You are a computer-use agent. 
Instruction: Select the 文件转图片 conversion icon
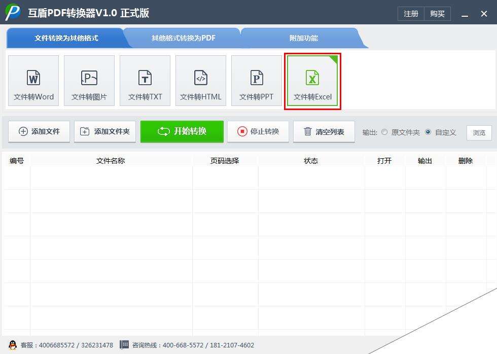point(89,81)
